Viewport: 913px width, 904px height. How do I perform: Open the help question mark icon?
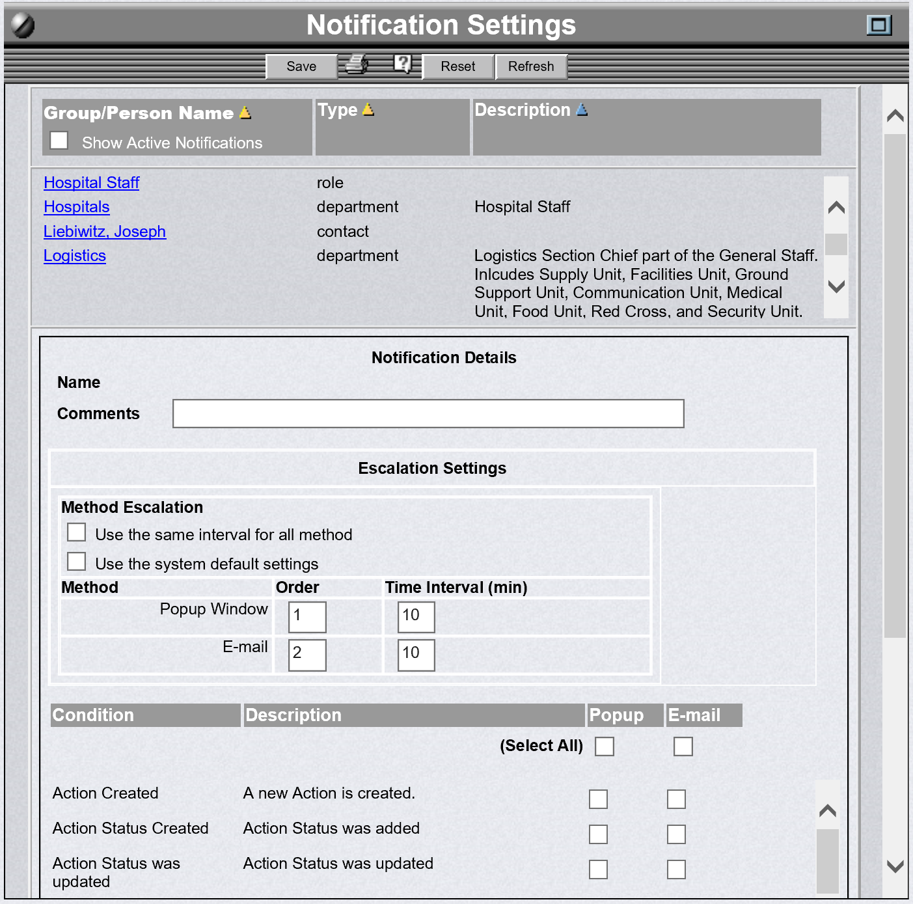click(403, 64)
